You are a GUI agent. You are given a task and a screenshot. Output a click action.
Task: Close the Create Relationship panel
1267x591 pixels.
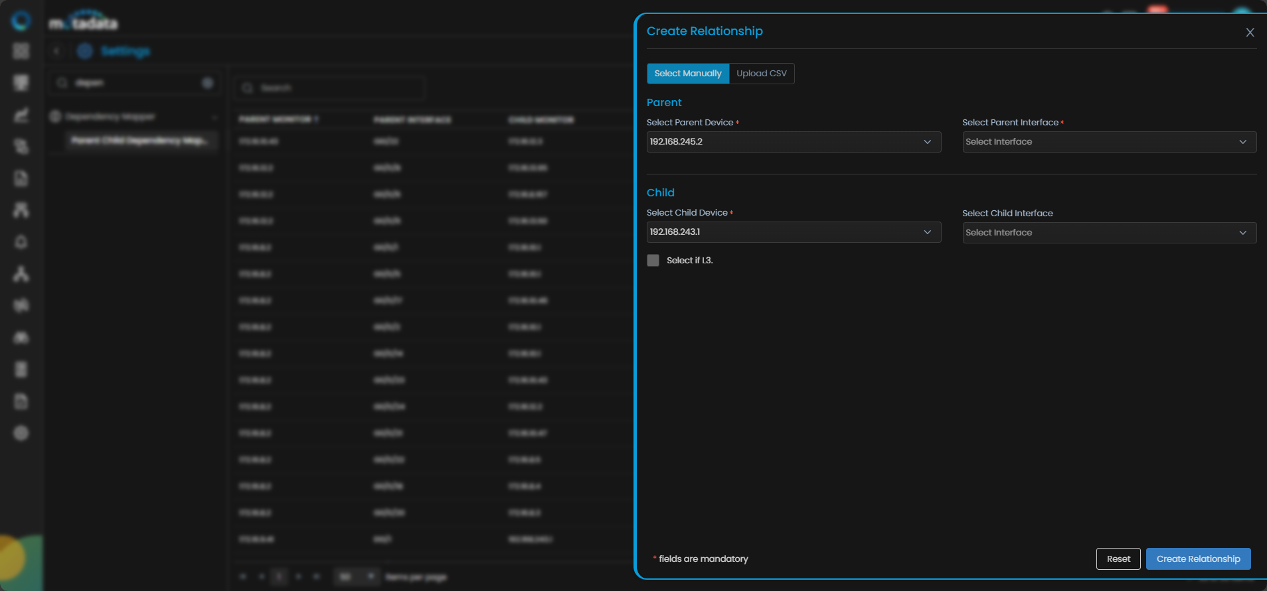point(1250,33)
